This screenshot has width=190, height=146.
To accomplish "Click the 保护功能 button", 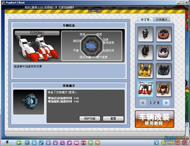I will coord(90,118).
